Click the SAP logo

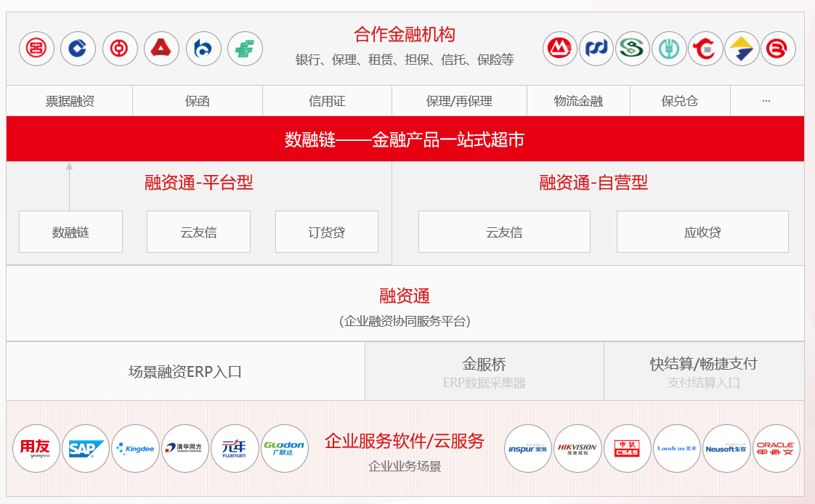click(x=86, y=448)
